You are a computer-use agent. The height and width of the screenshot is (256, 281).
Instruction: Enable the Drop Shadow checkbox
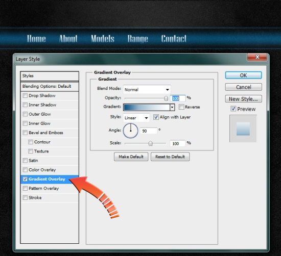[25, 96]
